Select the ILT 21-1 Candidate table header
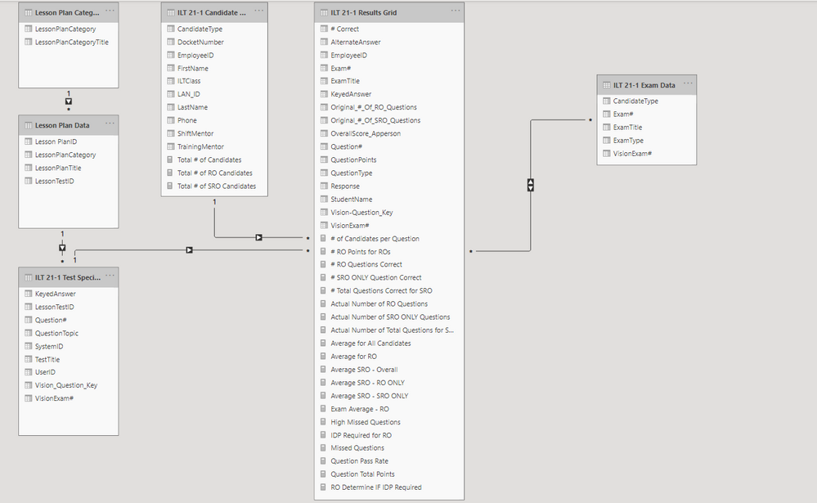817x503 pixels. (214, 12)
